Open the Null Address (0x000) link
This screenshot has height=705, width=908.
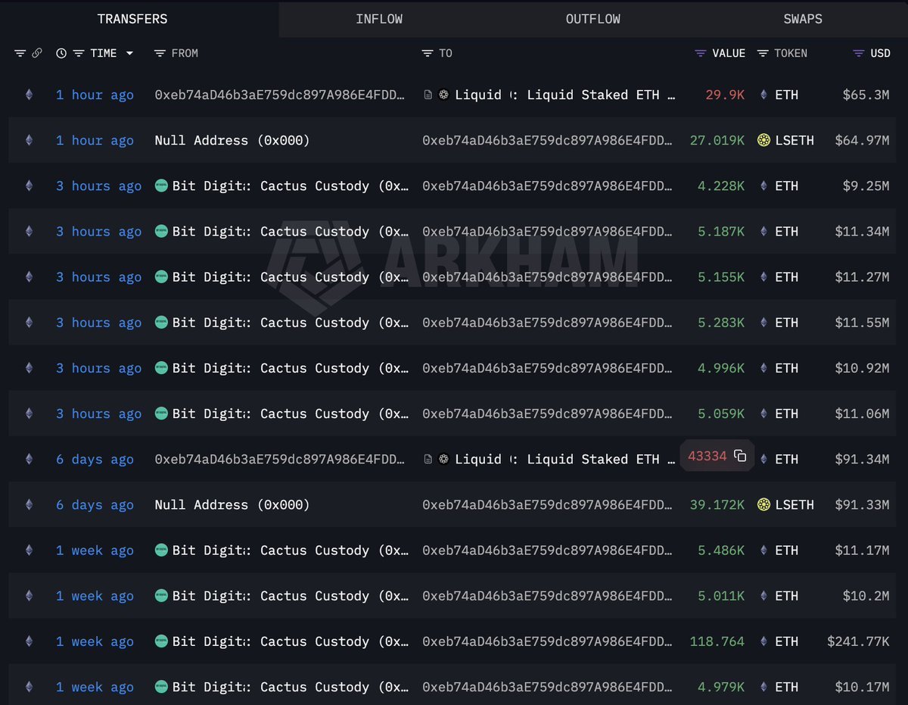[231, 140]
